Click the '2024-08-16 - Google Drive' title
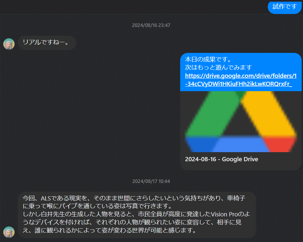 222,159
